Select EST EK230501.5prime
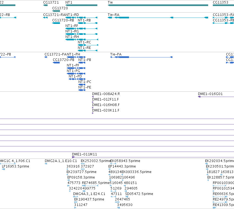Viewport: 234px width, 209px height. pos(207,169)
